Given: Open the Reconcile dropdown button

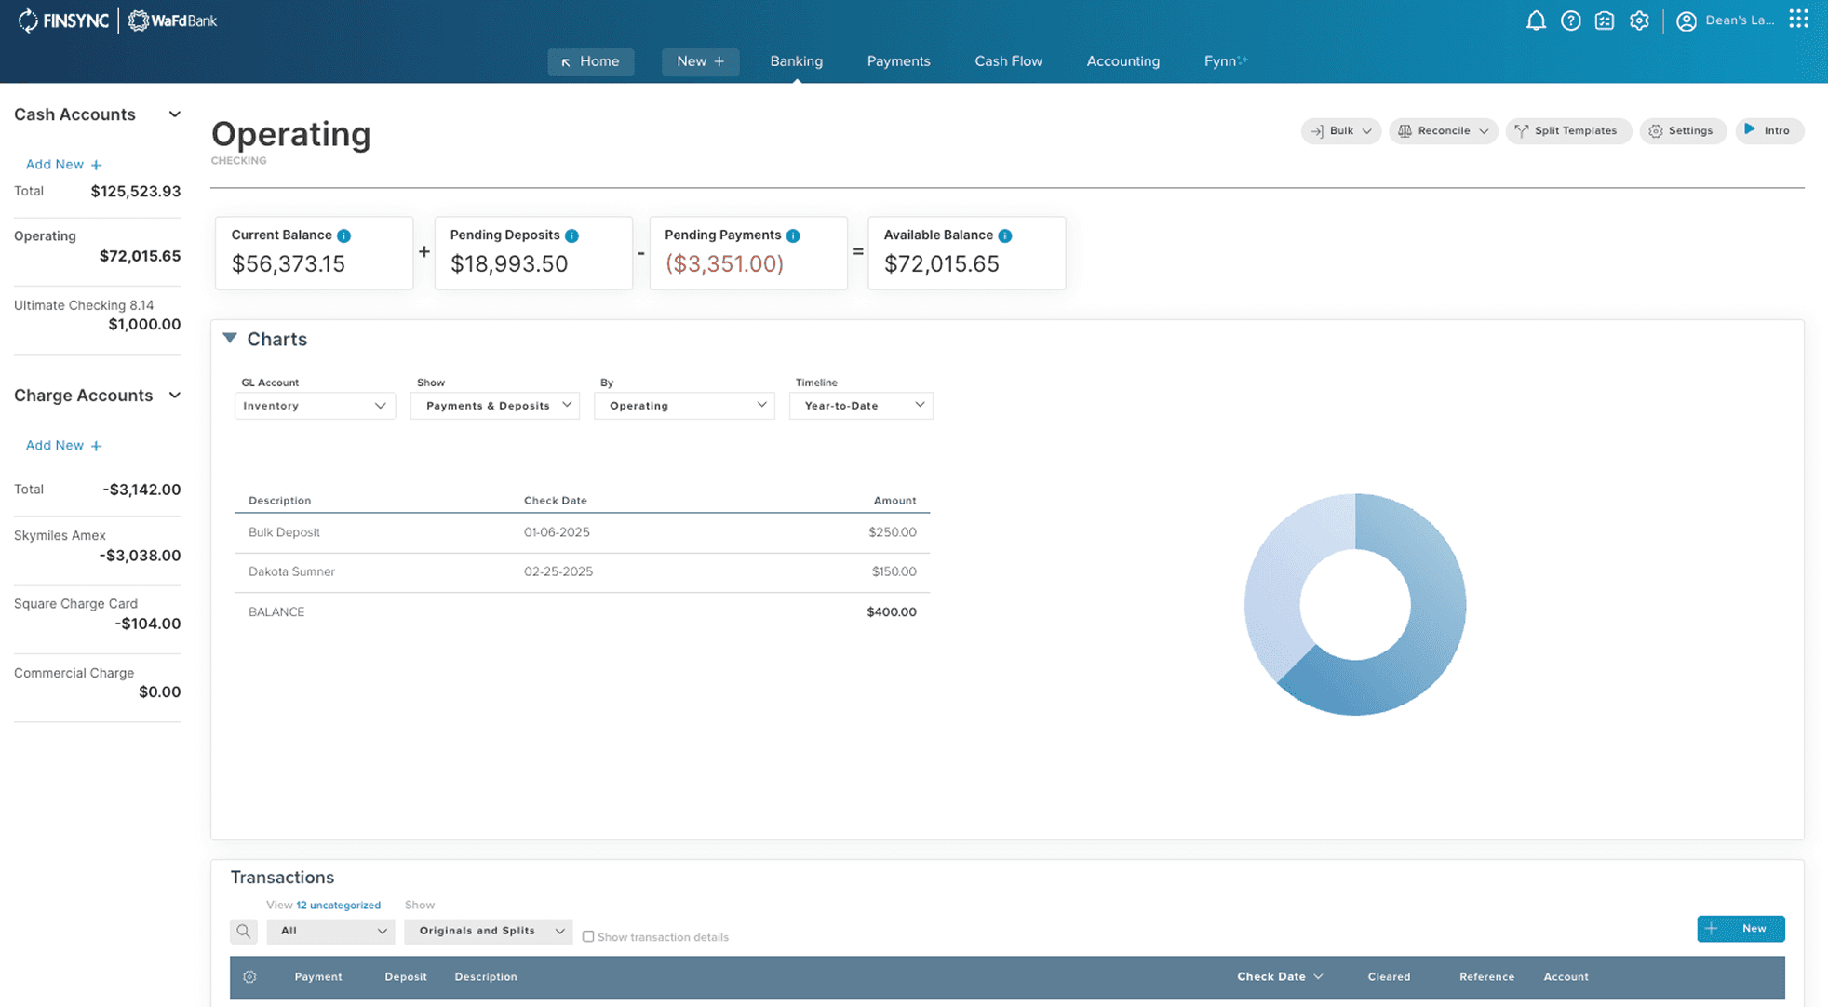Looking at the screenshot, I should click(x=1443, y=131).
